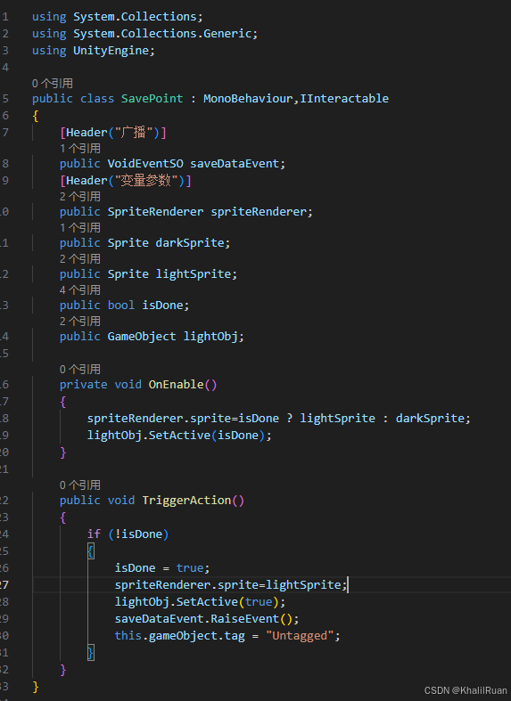
Task: Open the '0 个引用' lens above TriggerAction method
Action: [79, 485]
